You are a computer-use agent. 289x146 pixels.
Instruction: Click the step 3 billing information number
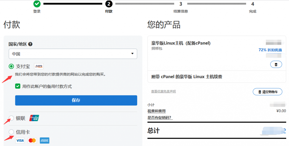[181, 4]
